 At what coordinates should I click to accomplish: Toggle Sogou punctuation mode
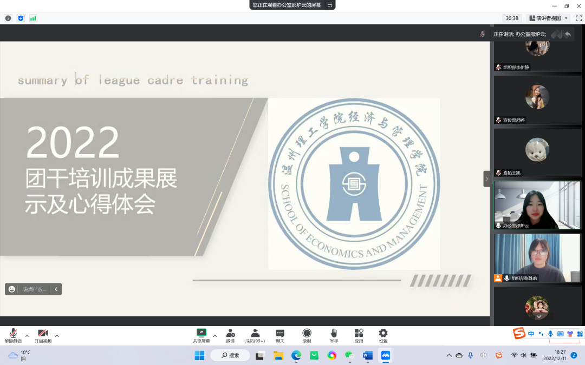click(541, 334)
